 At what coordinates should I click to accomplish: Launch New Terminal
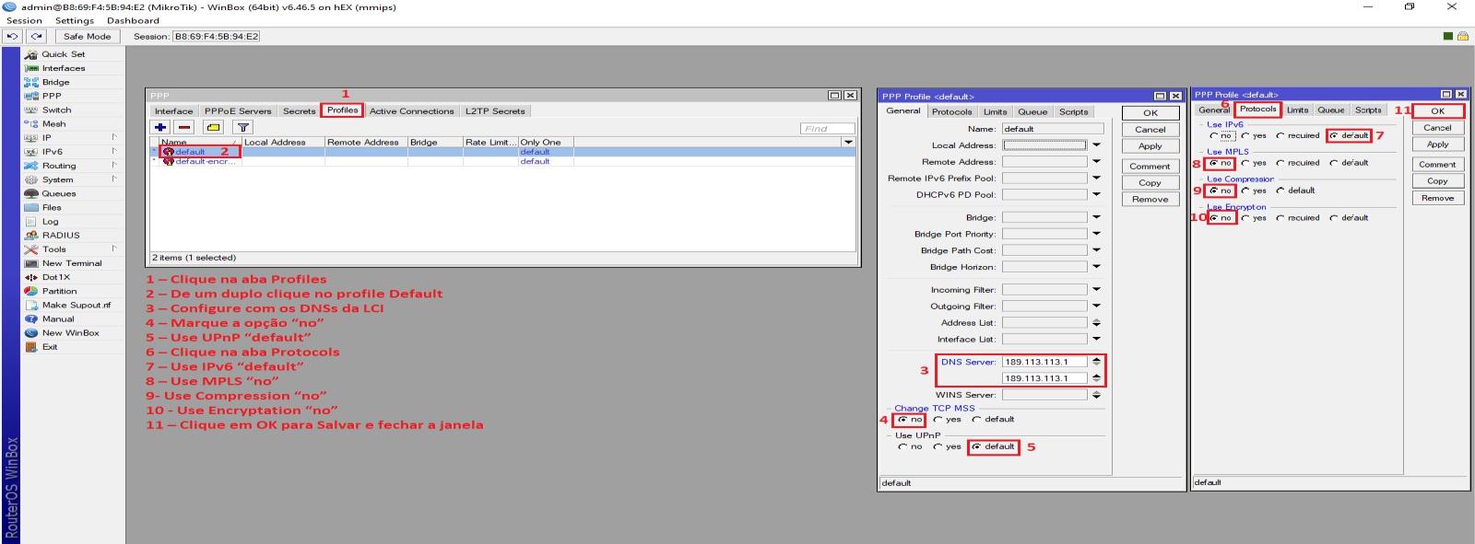click(x=72, y=263)
